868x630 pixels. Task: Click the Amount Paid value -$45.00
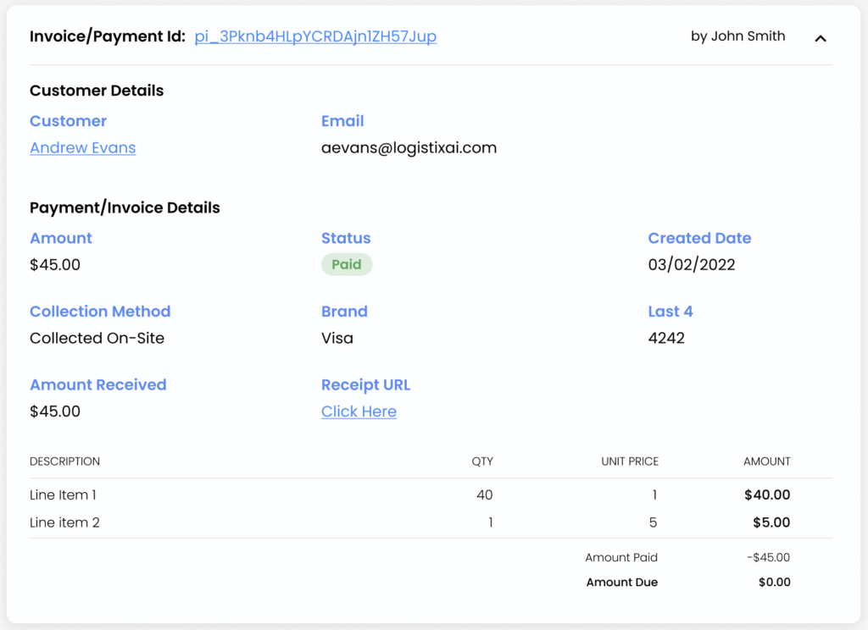[x=770, y=558]
